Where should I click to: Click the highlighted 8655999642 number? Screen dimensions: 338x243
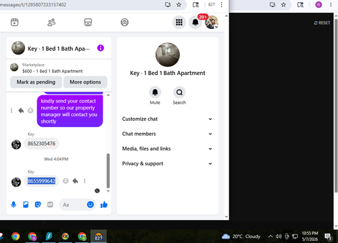click(41, 181)
